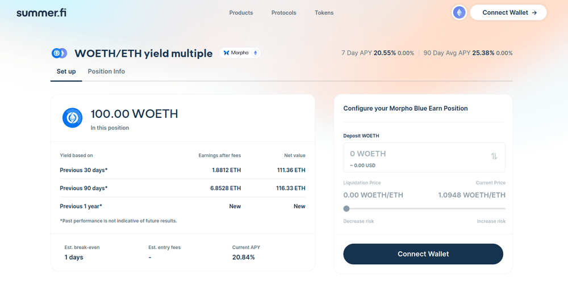Click the Morpho logo in protocol badge

pos(227,53)
